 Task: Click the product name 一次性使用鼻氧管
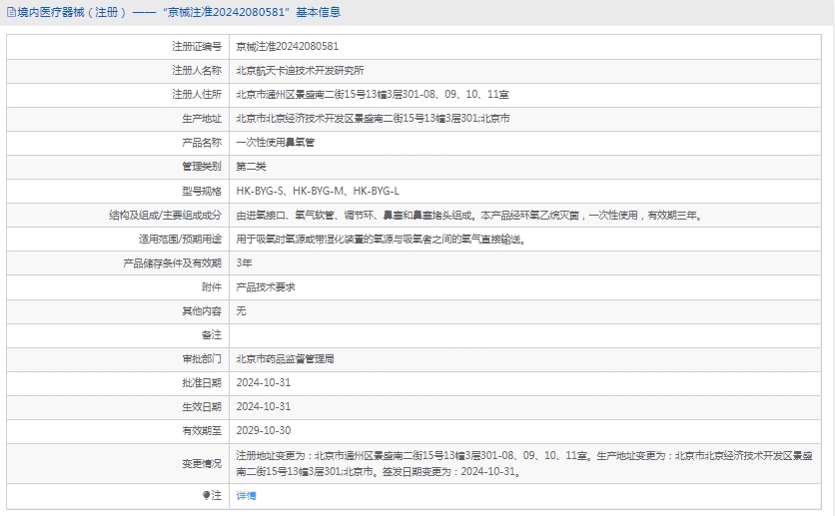[275, 142]
